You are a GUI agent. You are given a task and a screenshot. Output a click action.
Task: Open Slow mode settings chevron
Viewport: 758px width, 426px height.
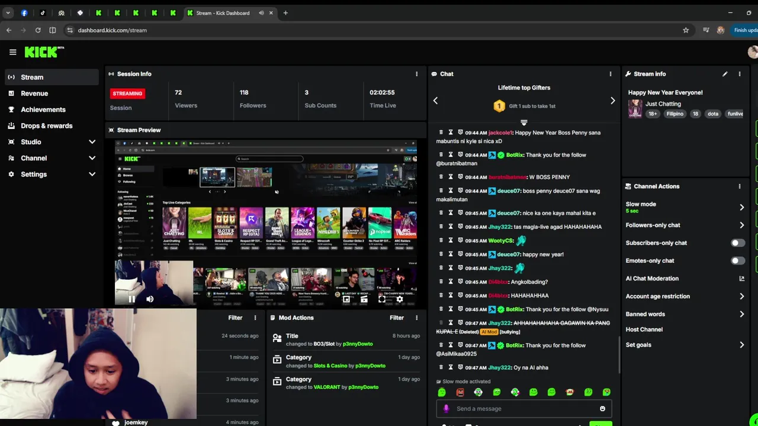click(x=741, y=207)
